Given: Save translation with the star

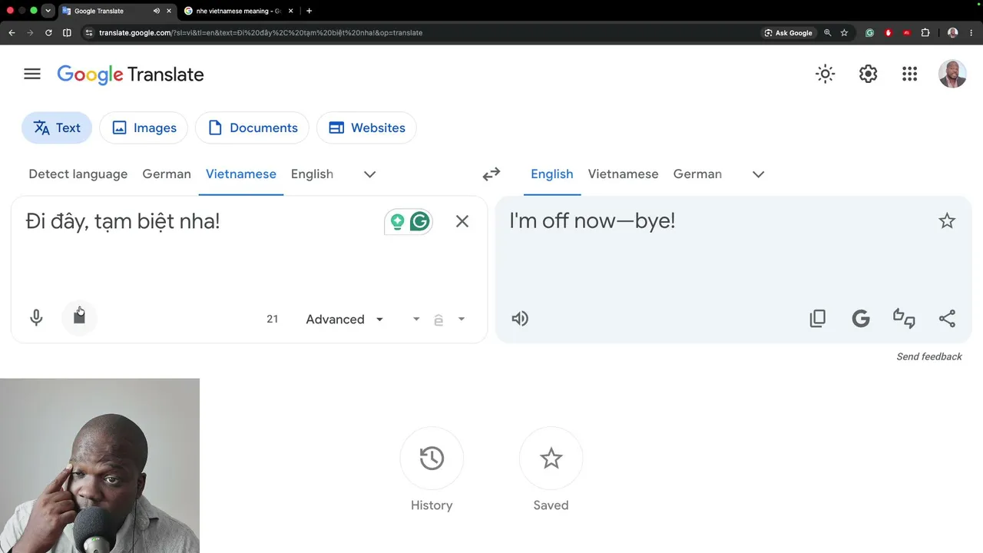Looking at the screenshot, I should coord(947,221).
